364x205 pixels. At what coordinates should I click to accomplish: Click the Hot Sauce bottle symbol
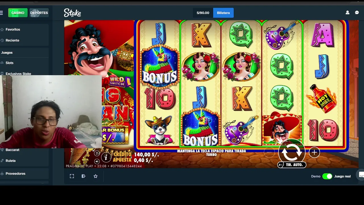click(x=322, y=99)
